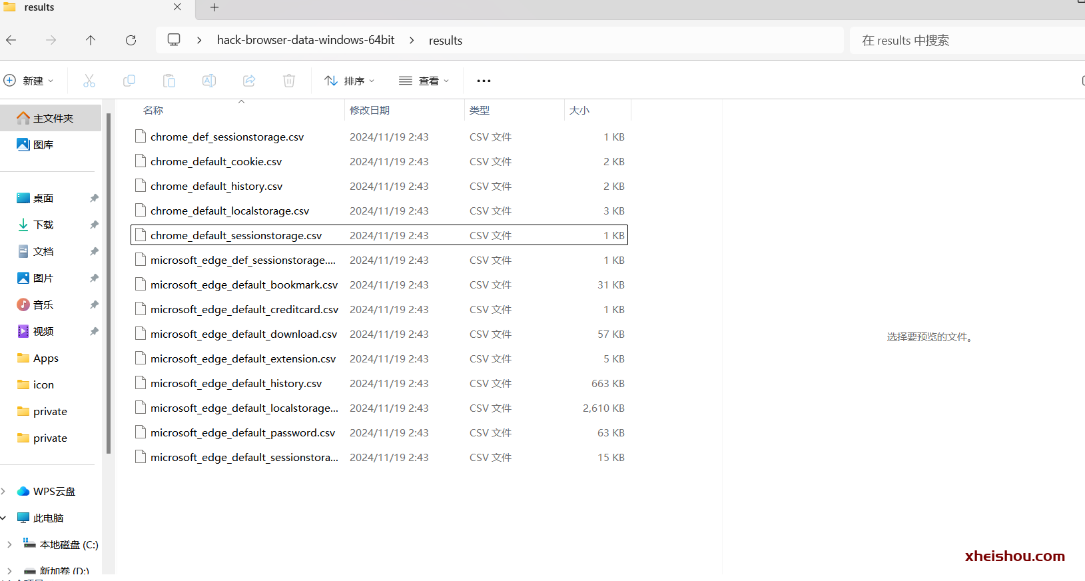Collapse the 此电脑 tree node
Image resolution: width=1085 pixels, height=581 pixels.
(3, 518)
